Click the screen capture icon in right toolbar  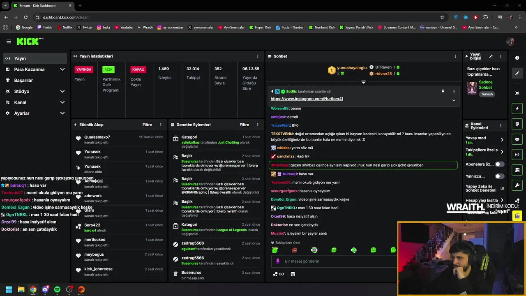coord(517,93)
